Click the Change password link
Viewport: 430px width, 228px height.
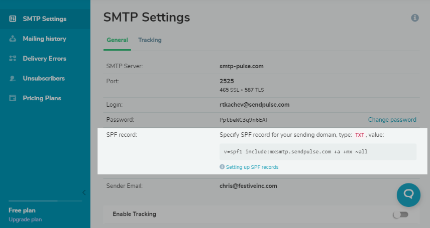(392, 120)
